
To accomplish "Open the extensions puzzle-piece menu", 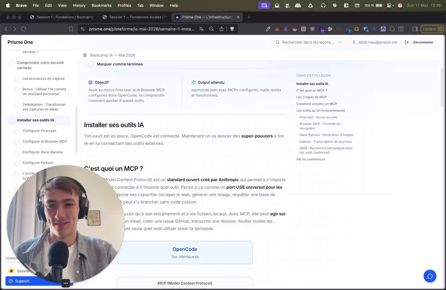I will coord(392,29).
